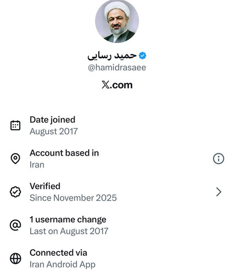Viewport: 234px width, 275px height.
Task: Click the Last on August 2017 text
Action: [x=69, y=231]
